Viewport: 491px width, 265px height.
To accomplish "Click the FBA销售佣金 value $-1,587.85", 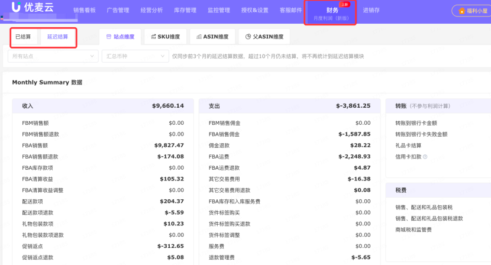I will coord(354,134).
